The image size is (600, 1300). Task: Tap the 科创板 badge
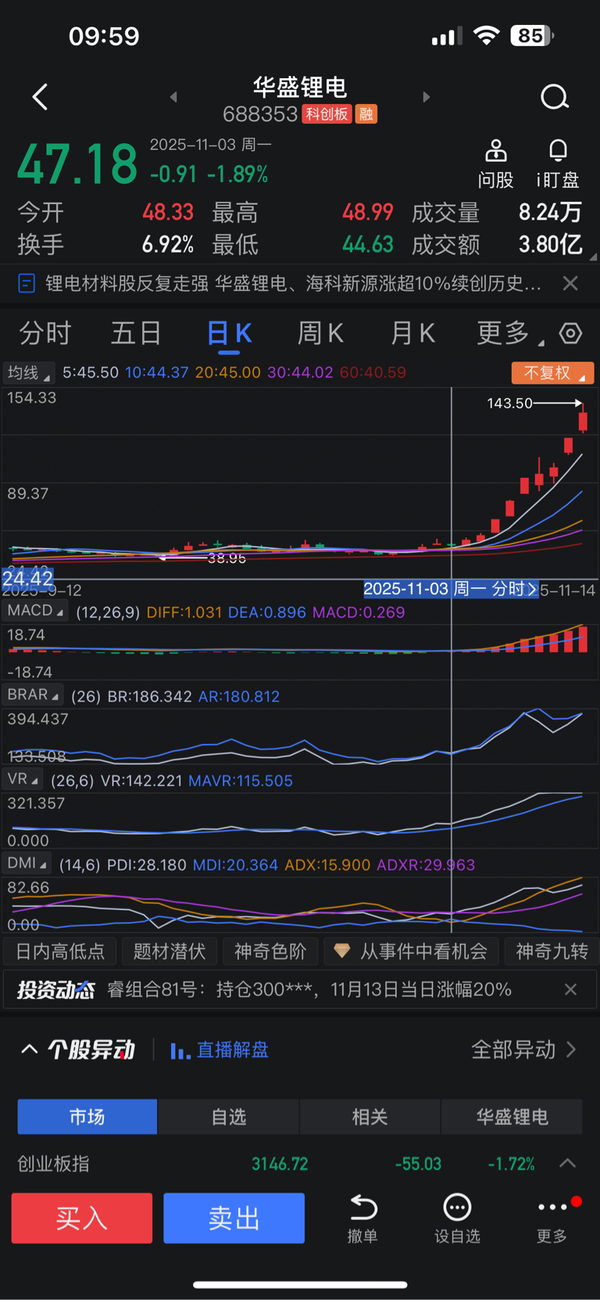point(327,114)
